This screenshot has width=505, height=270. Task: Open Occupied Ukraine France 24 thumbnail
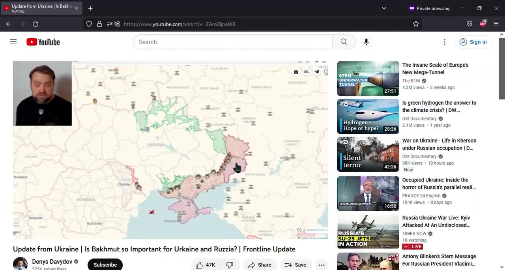click(x=368, y=193)
